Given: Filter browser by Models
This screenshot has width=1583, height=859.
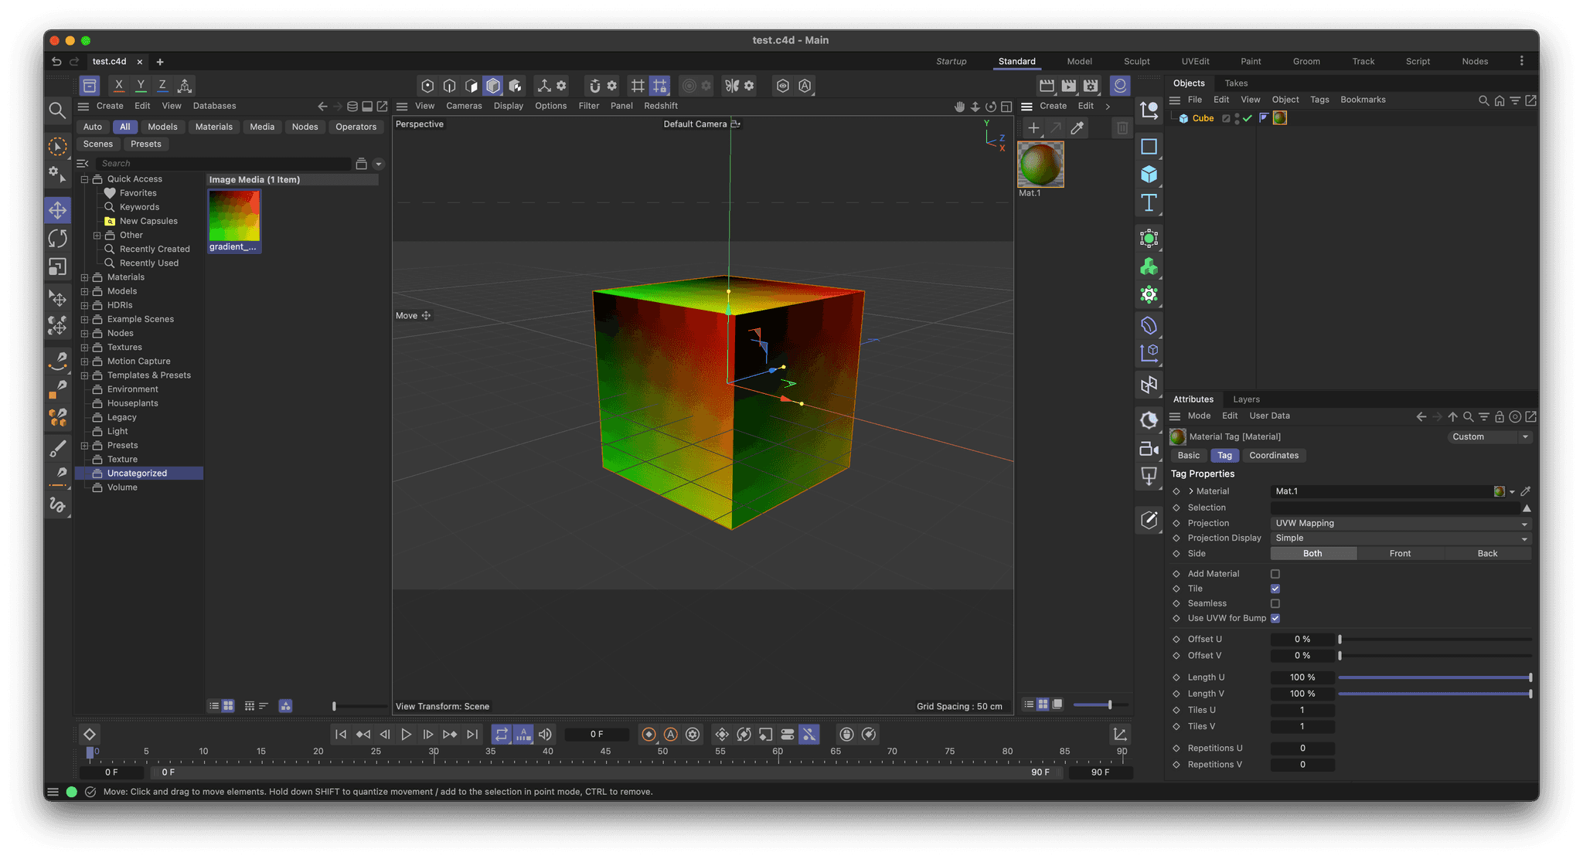Looking at the screenshot, I should pos(162,127).
